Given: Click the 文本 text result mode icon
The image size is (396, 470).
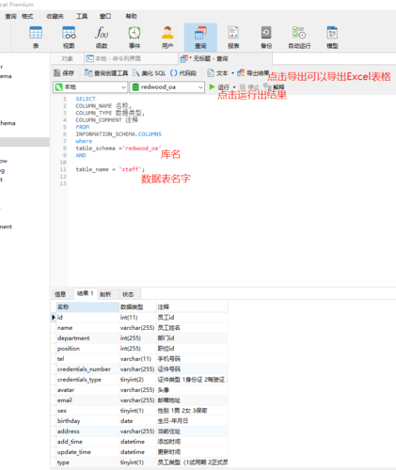Looking at the screenshot, I should pyautogui.click(x=218, y=73).
